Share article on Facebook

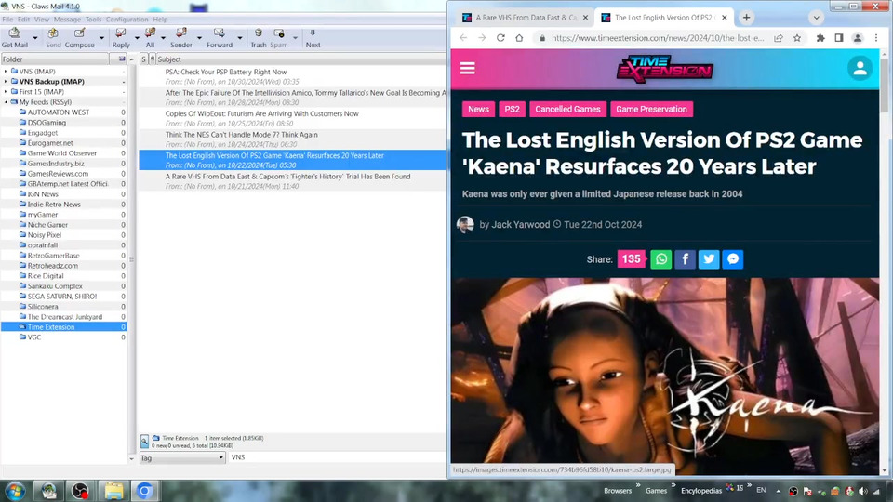click(686, 259)
